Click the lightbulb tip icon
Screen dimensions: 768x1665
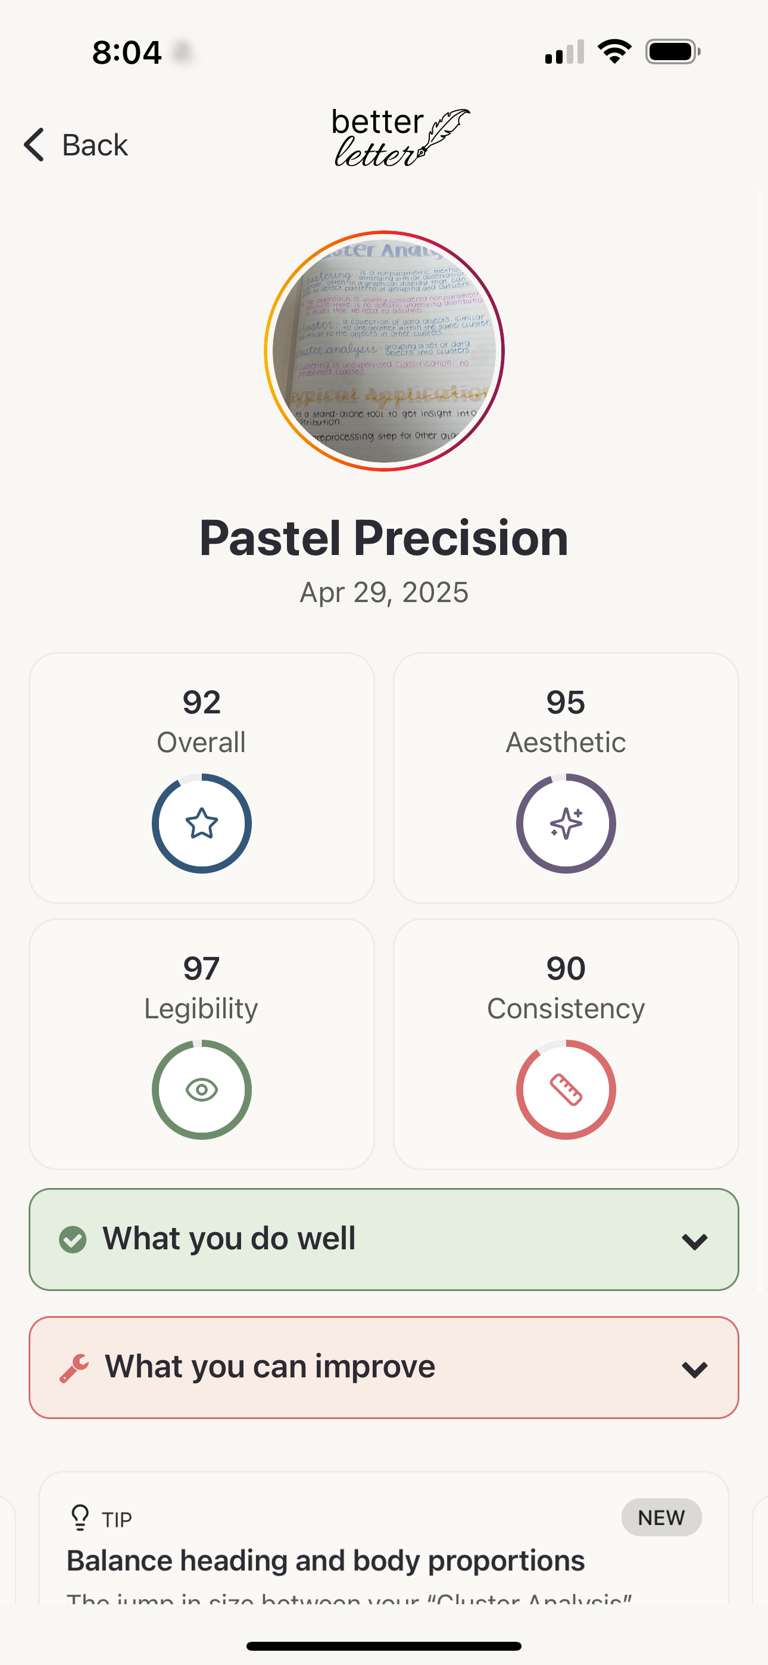point(80,1518)
